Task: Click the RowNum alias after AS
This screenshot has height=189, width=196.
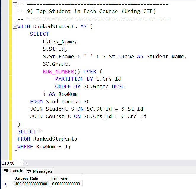Action: (68, 94)
